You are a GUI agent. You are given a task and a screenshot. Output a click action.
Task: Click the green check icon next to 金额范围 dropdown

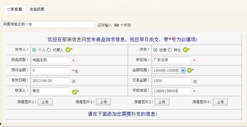coord(189,70)
